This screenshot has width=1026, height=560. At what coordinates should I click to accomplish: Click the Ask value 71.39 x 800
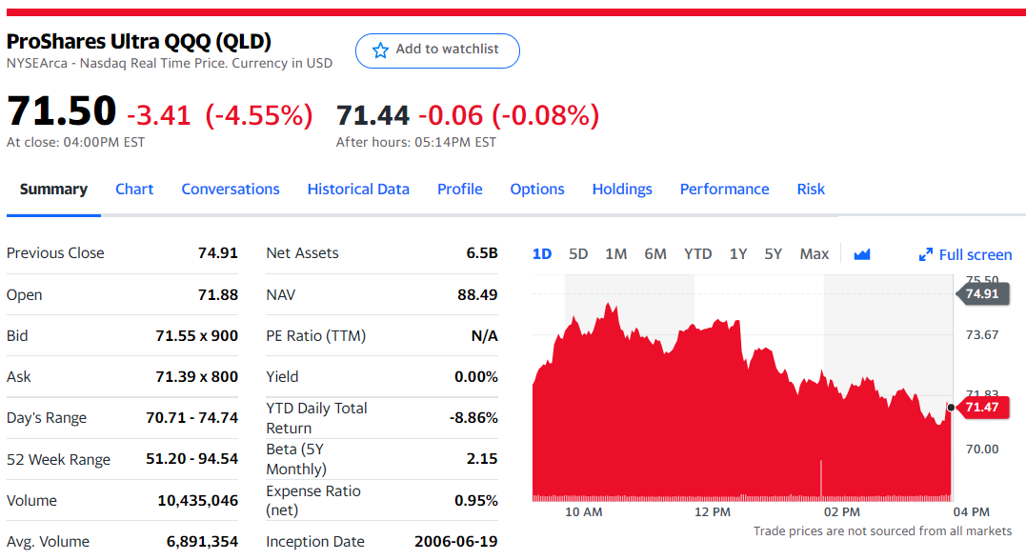coord(197,377)
